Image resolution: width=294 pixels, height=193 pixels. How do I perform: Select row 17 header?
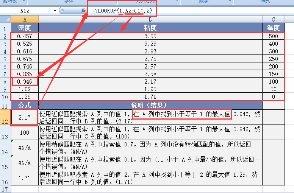5,189
